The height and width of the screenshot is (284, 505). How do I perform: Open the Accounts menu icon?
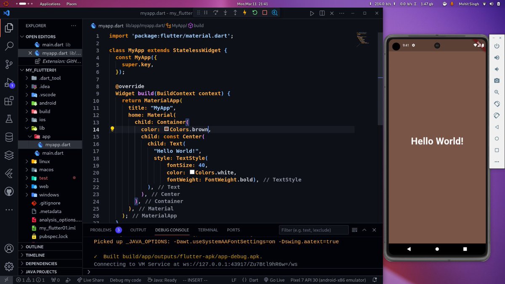[9, 248]
